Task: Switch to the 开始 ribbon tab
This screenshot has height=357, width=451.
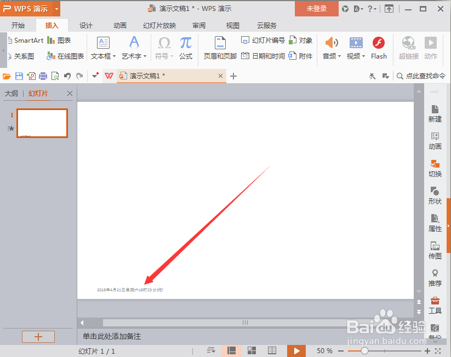Action: pos(18,26)
